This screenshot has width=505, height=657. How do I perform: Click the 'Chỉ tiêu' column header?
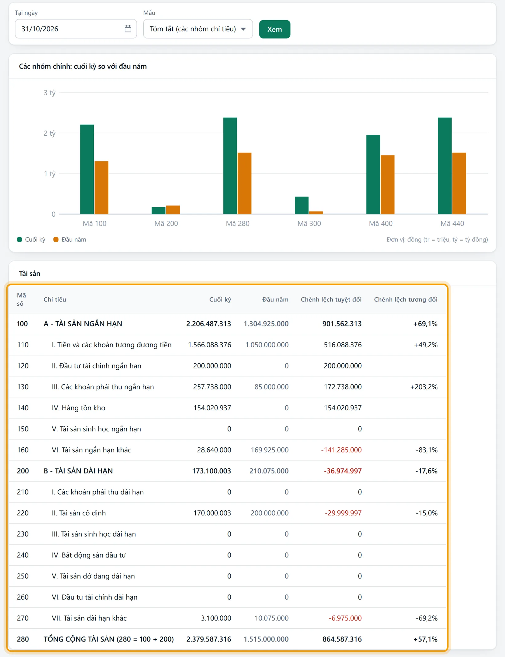click(x=55, y=299)
